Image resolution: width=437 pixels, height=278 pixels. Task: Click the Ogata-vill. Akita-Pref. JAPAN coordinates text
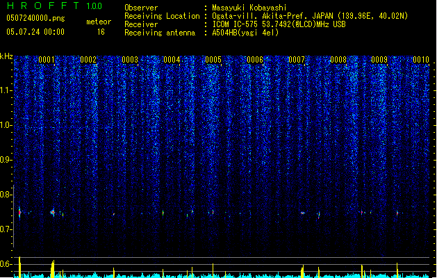click(310, 16)
